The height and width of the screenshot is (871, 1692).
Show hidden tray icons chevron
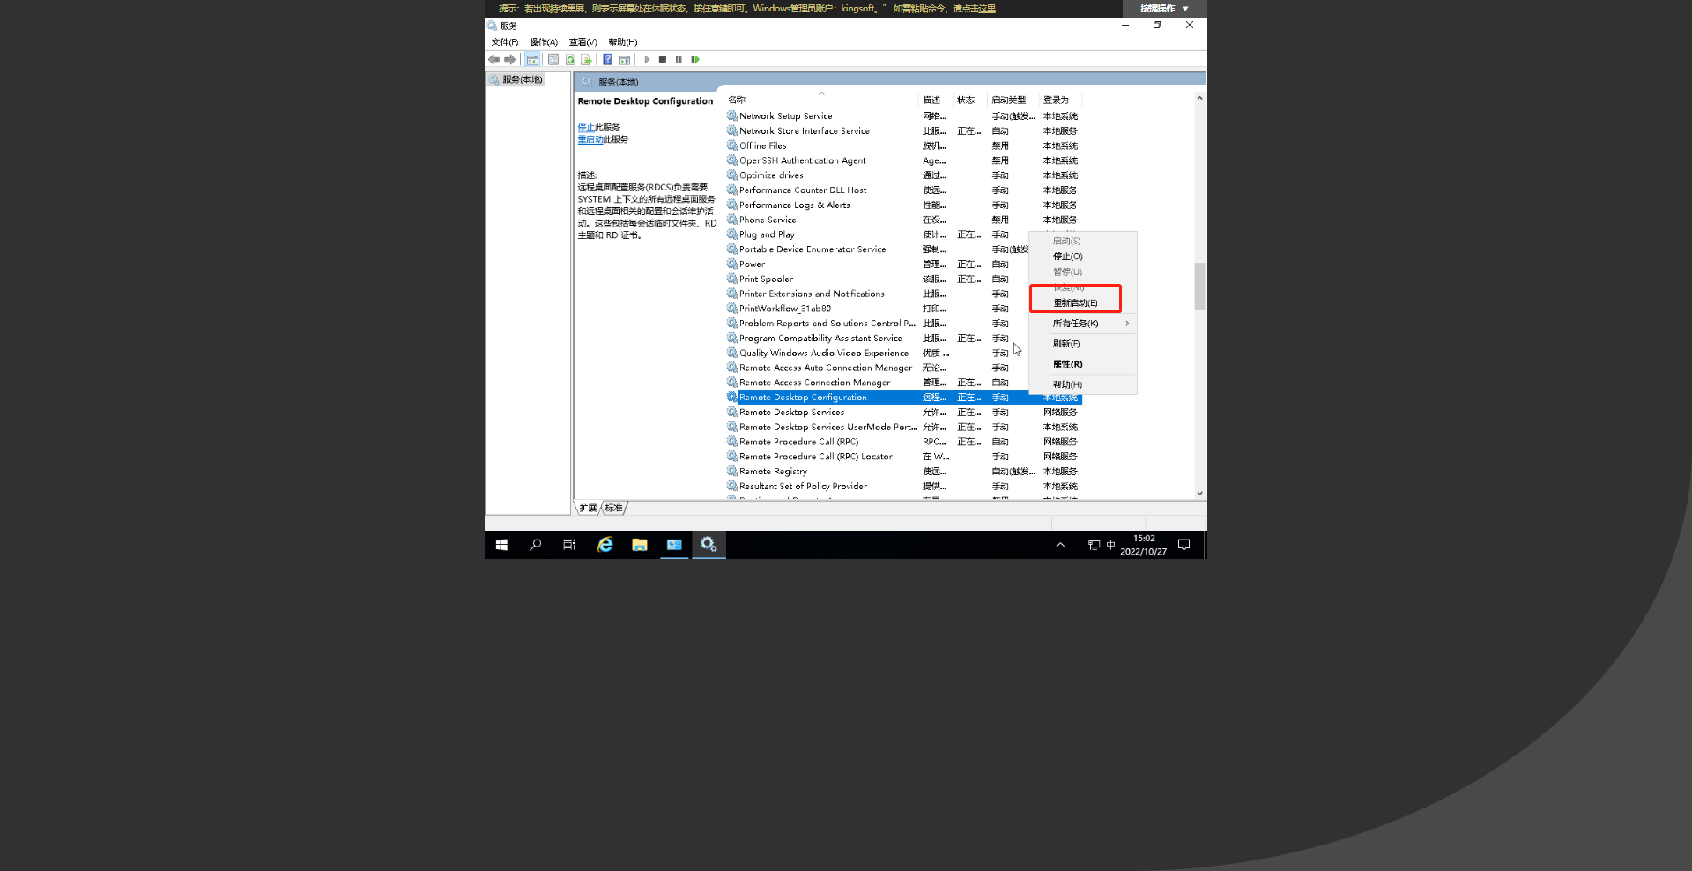click(1060, 545)
